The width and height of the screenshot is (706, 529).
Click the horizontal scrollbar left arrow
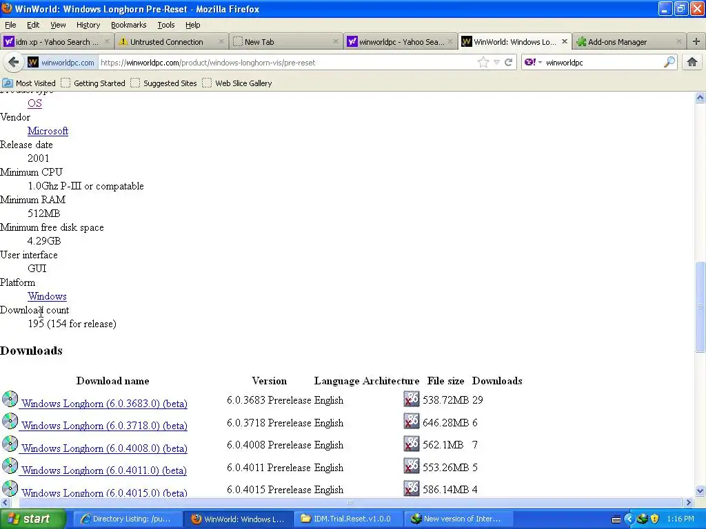coord(5,502)
